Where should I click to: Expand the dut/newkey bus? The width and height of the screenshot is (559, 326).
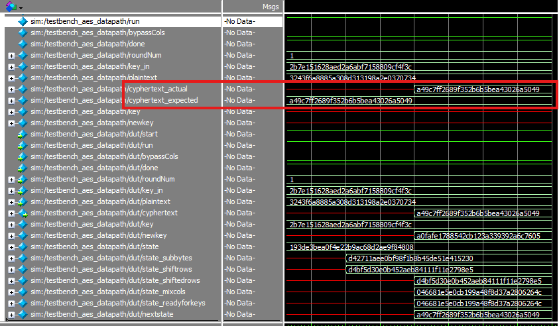click(x=11, y=236)
